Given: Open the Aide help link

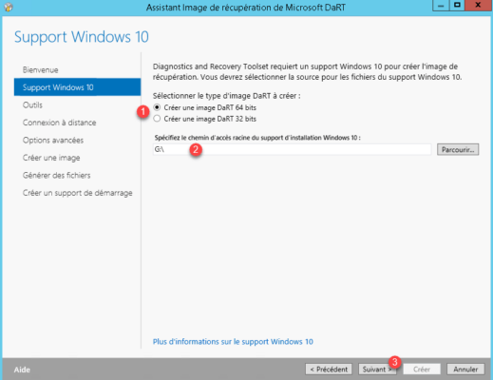Looking at the screenshot, I should (x=22, y=370).
